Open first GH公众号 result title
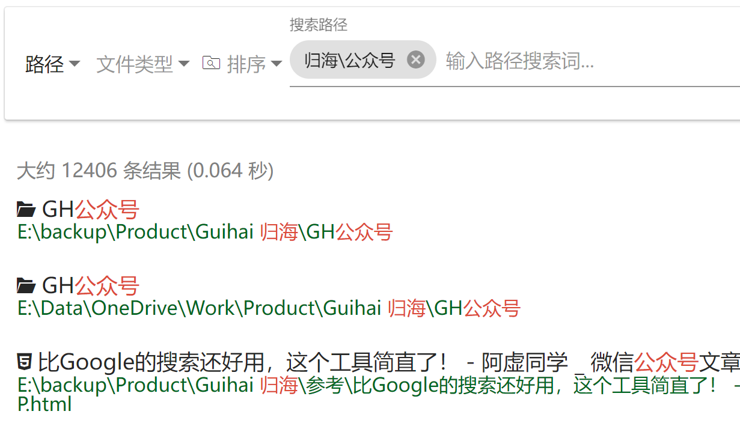Screen dimensions: 740x432 91,210
